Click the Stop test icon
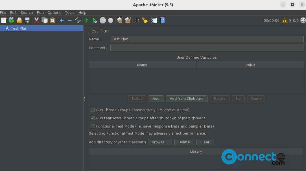 (103, 20)
